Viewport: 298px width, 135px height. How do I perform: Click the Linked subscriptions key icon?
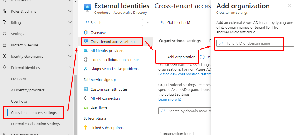click(x=86, y=128)
